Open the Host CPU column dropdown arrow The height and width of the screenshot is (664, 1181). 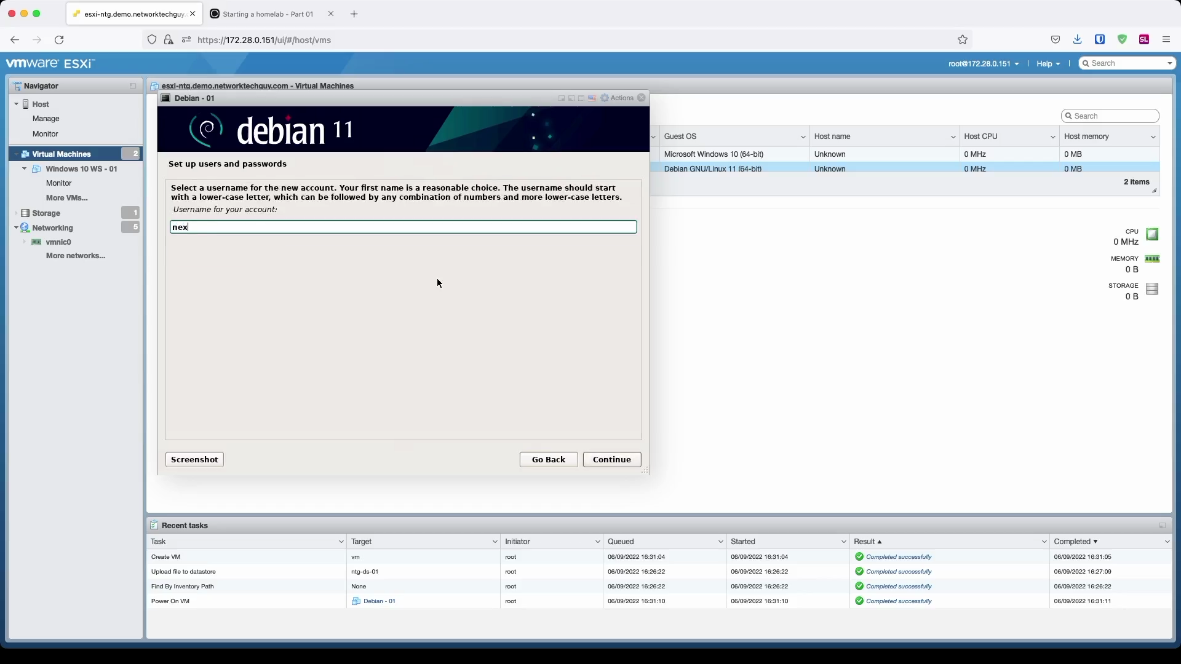(x=1052, y=137)
